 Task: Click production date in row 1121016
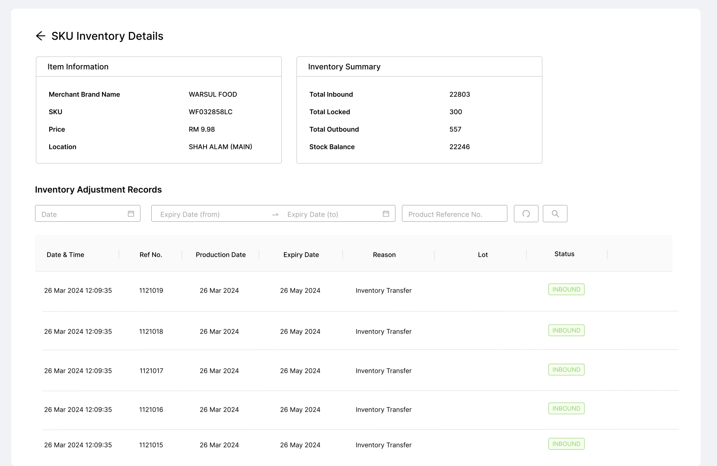[220, 409]
